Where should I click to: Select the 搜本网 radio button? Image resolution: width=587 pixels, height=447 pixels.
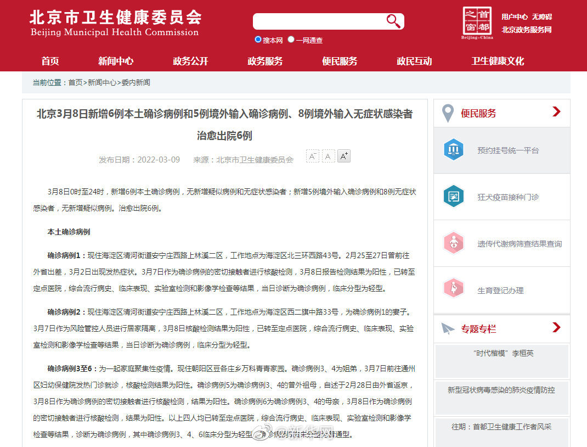click(257, 40)
